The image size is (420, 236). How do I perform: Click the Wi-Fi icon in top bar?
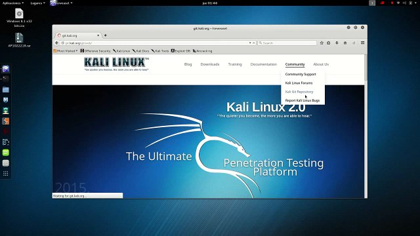(x=398, y=3)
